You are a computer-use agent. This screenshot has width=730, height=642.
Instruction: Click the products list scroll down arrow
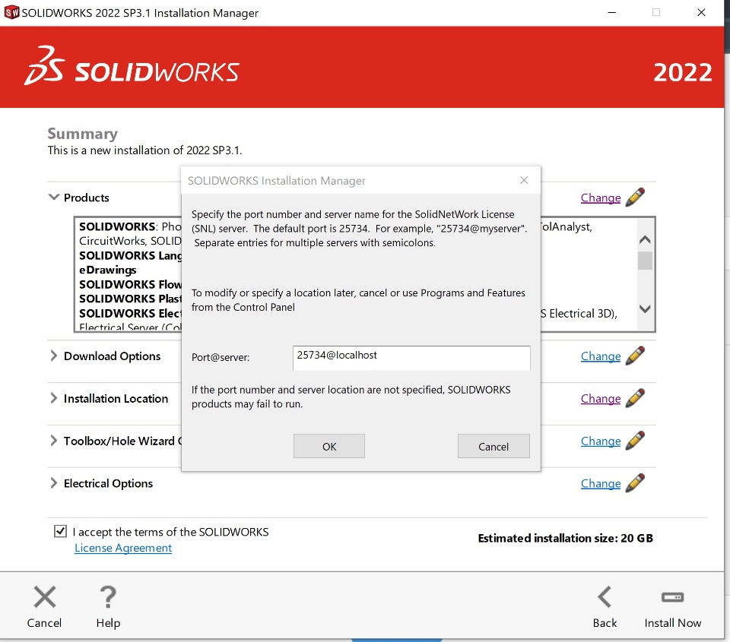[x=645, y=308]
